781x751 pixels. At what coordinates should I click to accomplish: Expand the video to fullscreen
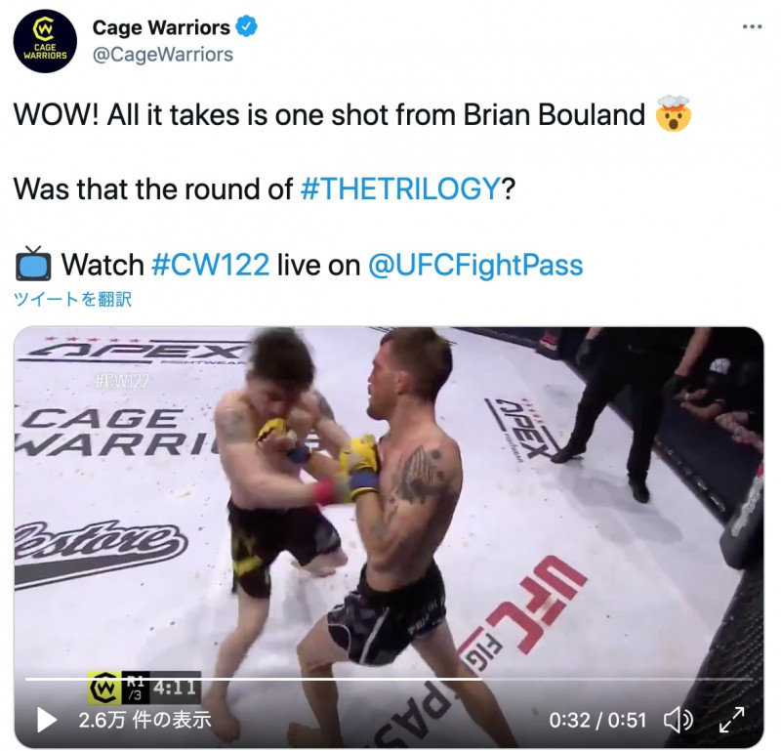(x=731, y=720)
